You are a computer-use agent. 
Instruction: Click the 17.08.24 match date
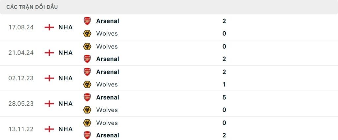click(x=21, y=27)
